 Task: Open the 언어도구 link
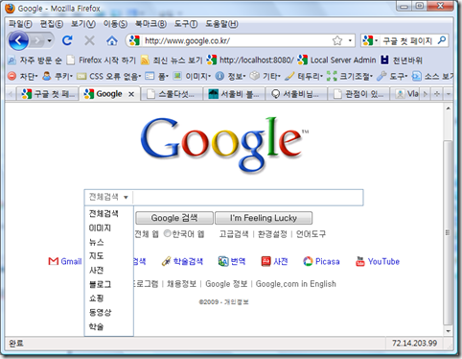(x=311, y=234)
